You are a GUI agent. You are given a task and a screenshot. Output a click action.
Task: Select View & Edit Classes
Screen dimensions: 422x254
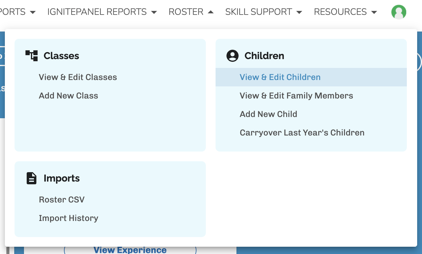[78, 77]
